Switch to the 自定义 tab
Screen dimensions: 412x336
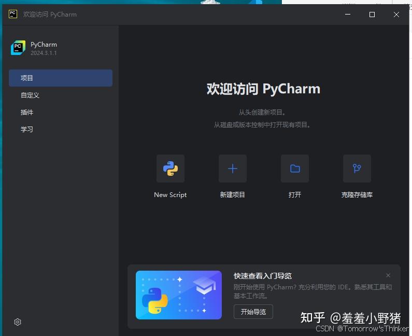[61, 95]
